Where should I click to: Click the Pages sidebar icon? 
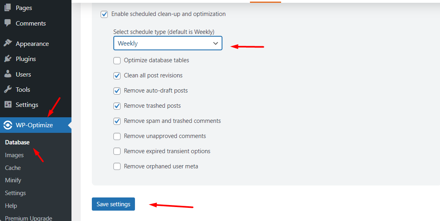pos(8,8)
